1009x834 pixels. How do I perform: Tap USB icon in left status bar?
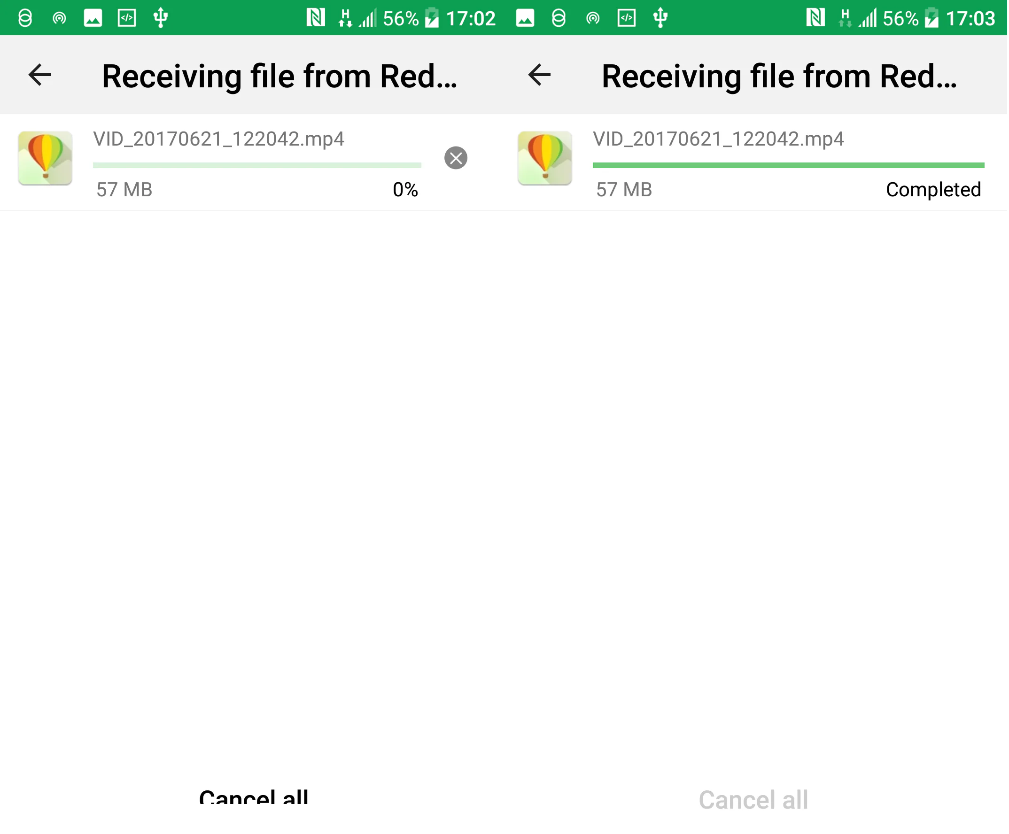161,18
